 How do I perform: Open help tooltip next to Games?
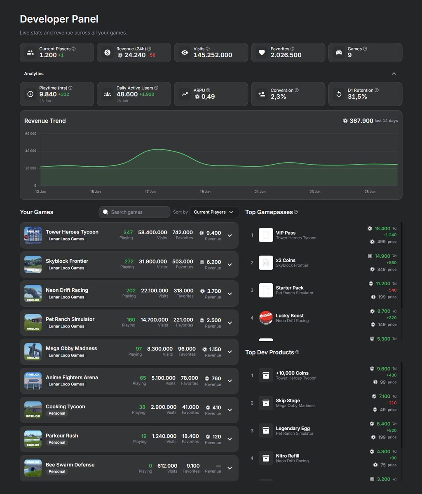point(365,49)
